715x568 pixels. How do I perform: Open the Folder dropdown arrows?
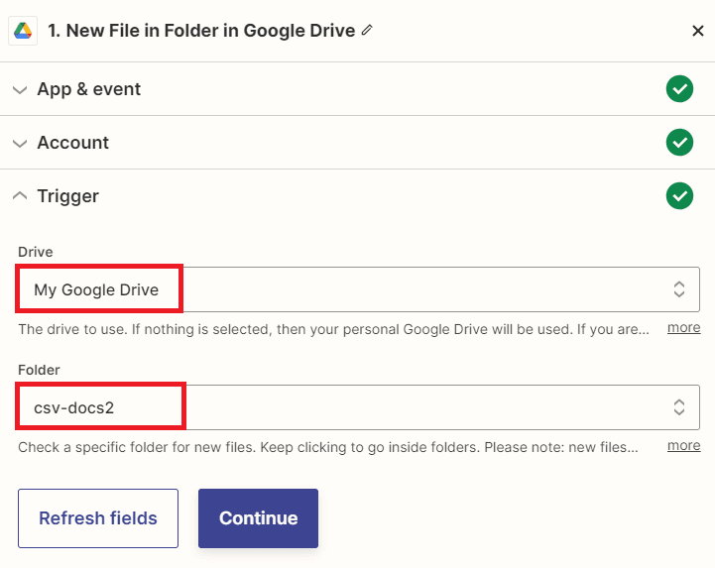(679, 407)
